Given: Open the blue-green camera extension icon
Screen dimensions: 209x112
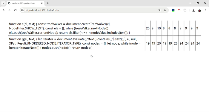Looking at the screenshot, I should [173, 10].
